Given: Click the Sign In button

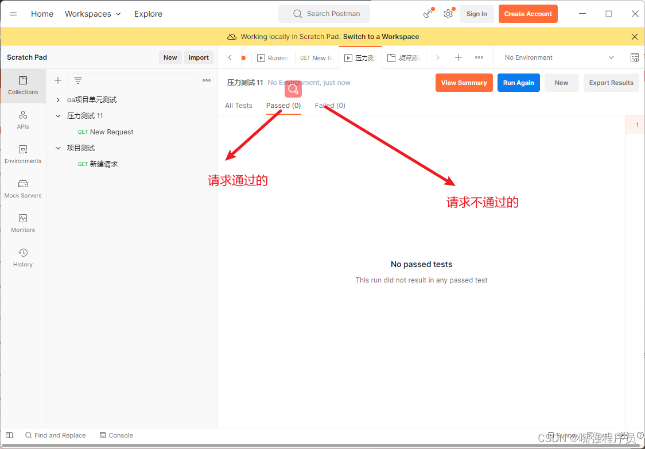Looking at the screenshot, I should [476, 14].
